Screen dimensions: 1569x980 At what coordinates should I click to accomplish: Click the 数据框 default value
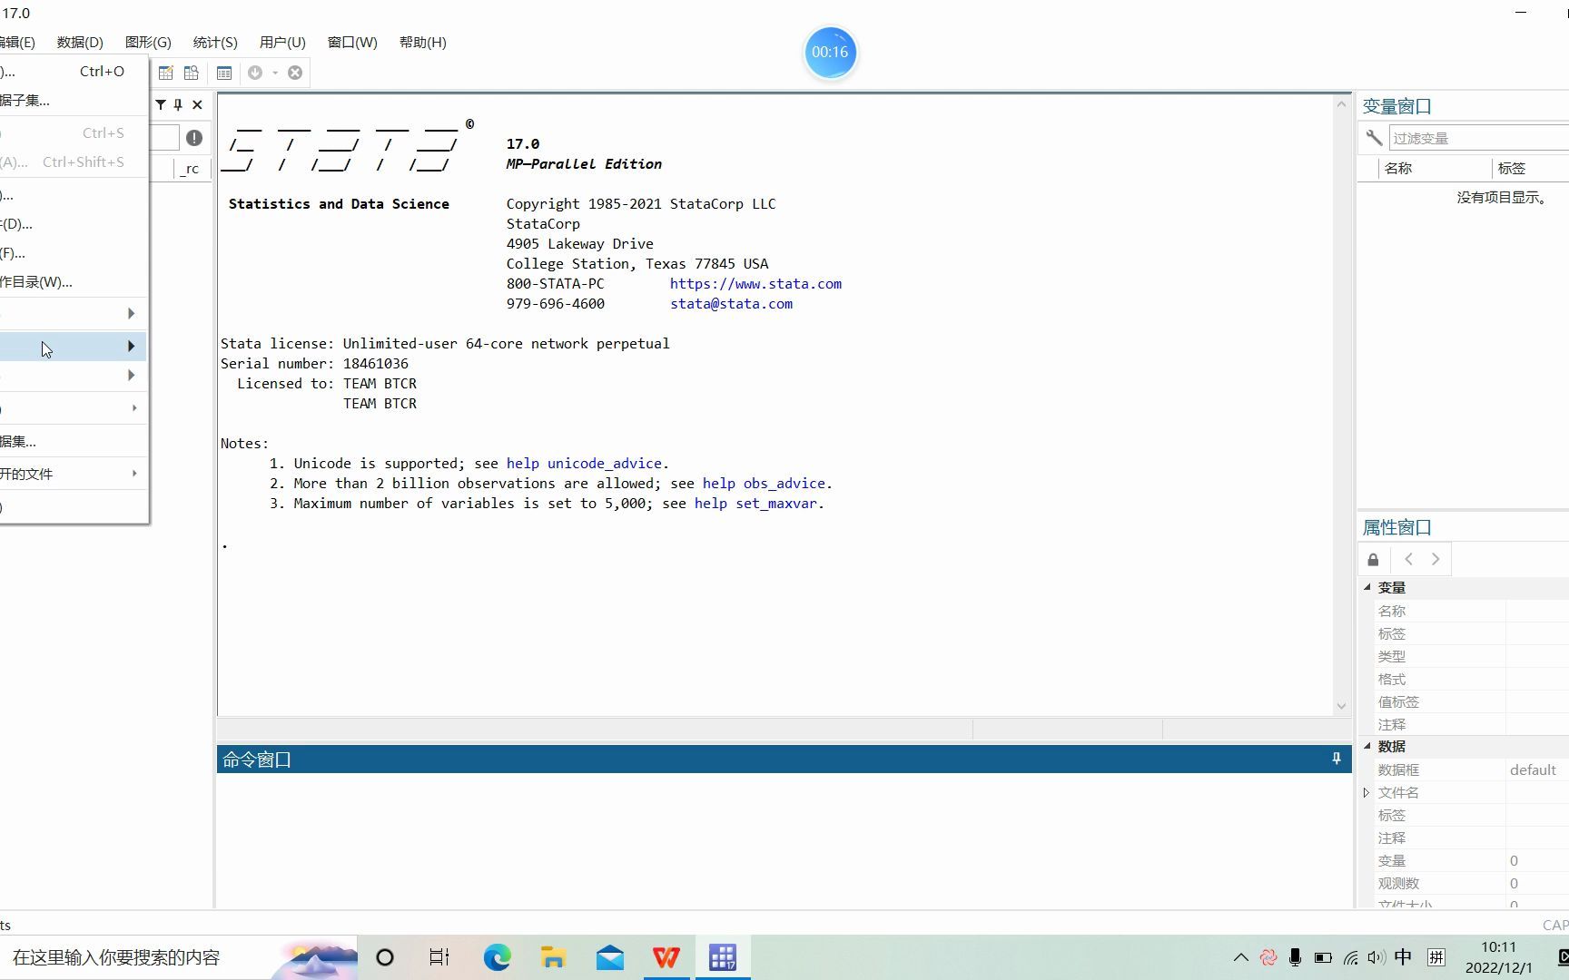[x=1533, y=769]
